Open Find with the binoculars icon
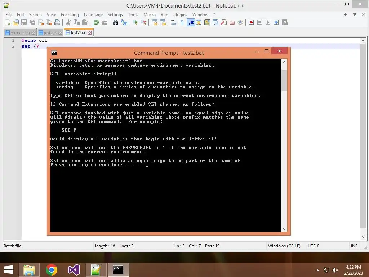 point(115,22)
